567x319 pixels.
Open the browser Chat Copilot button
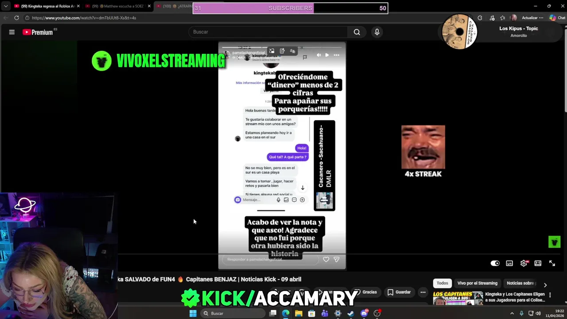pyautogui.click(x=558, y=18)
